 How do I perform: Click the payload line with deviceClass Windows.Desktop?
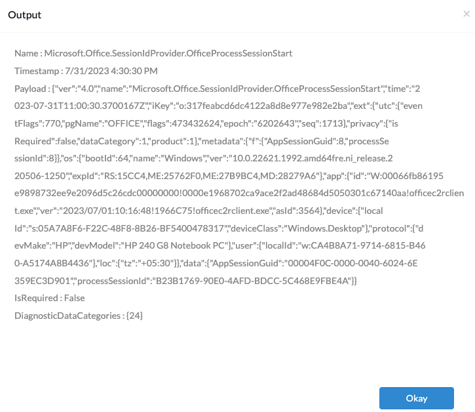tap(219, 228)
